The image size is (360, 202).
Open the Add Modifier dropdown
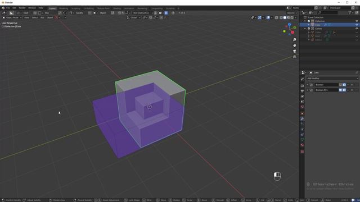click(x=332, y=79)
